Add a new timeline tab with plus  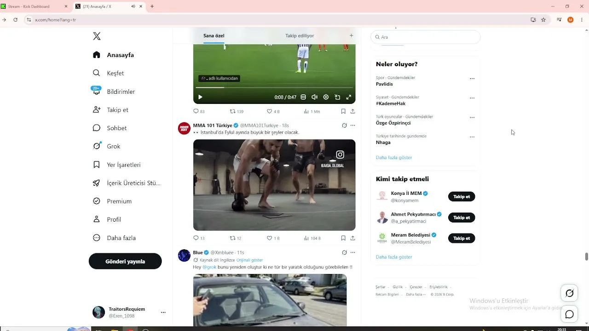352,35
